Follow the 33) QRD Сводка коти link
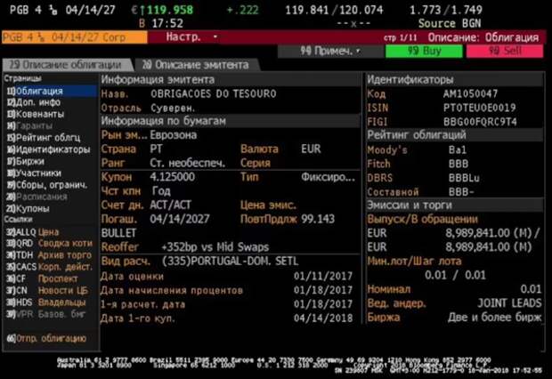552x379 pixels. (x=50, y=244)
